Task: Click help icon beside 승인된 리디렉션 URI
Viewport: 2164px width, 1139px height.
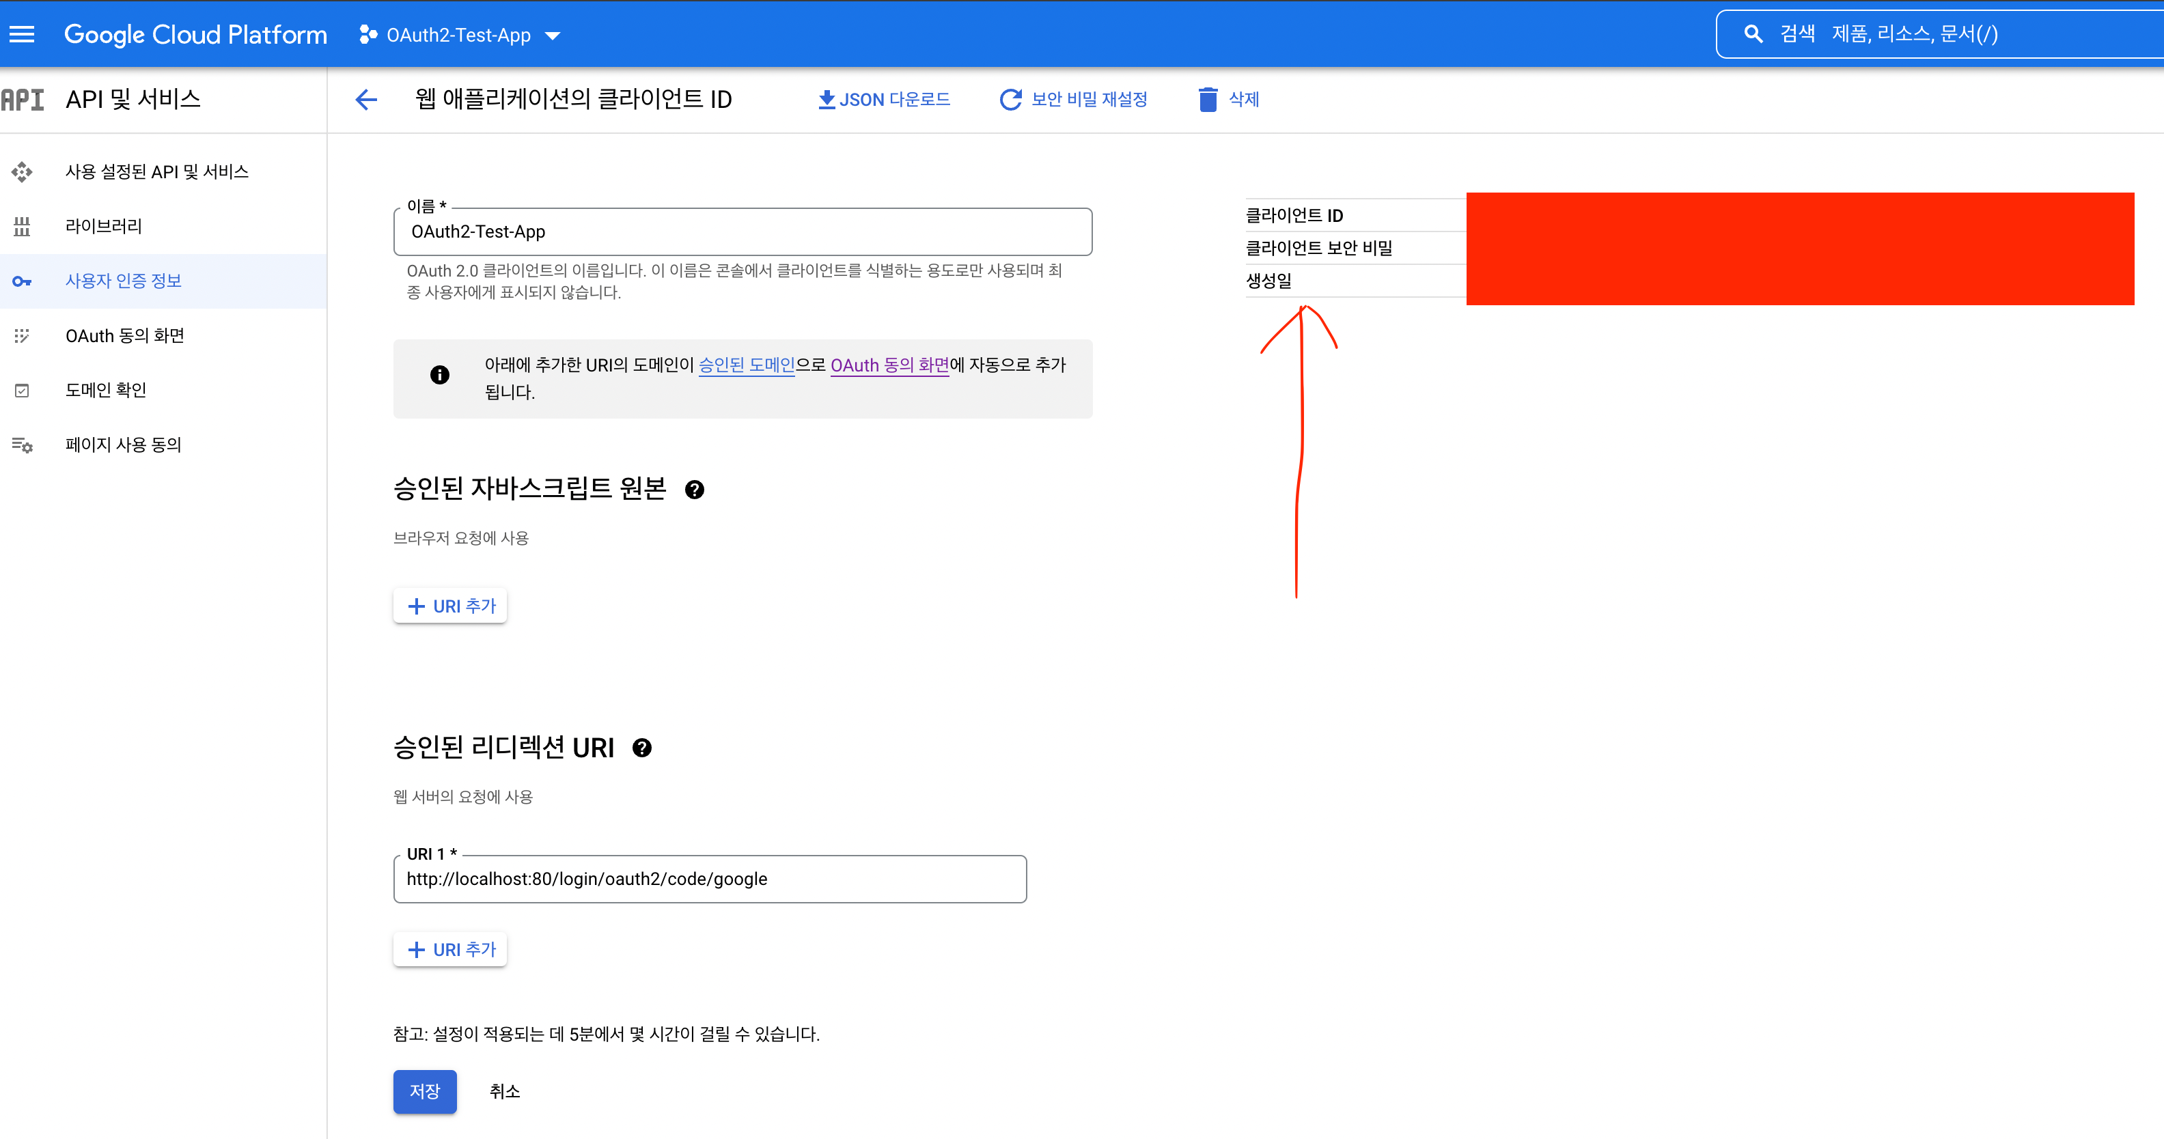Action: pos(642,748)
